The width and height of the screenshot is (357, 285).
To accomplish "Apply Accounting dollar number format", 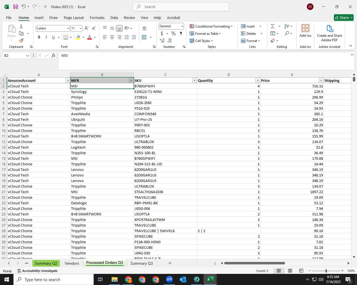I will pyautogui.click(x=162, y=33).
